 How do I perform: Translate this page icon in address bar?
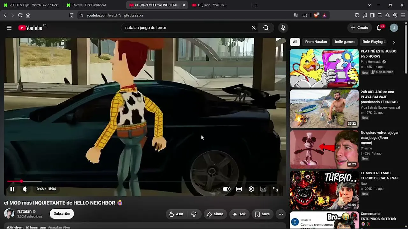click(296, 15)
